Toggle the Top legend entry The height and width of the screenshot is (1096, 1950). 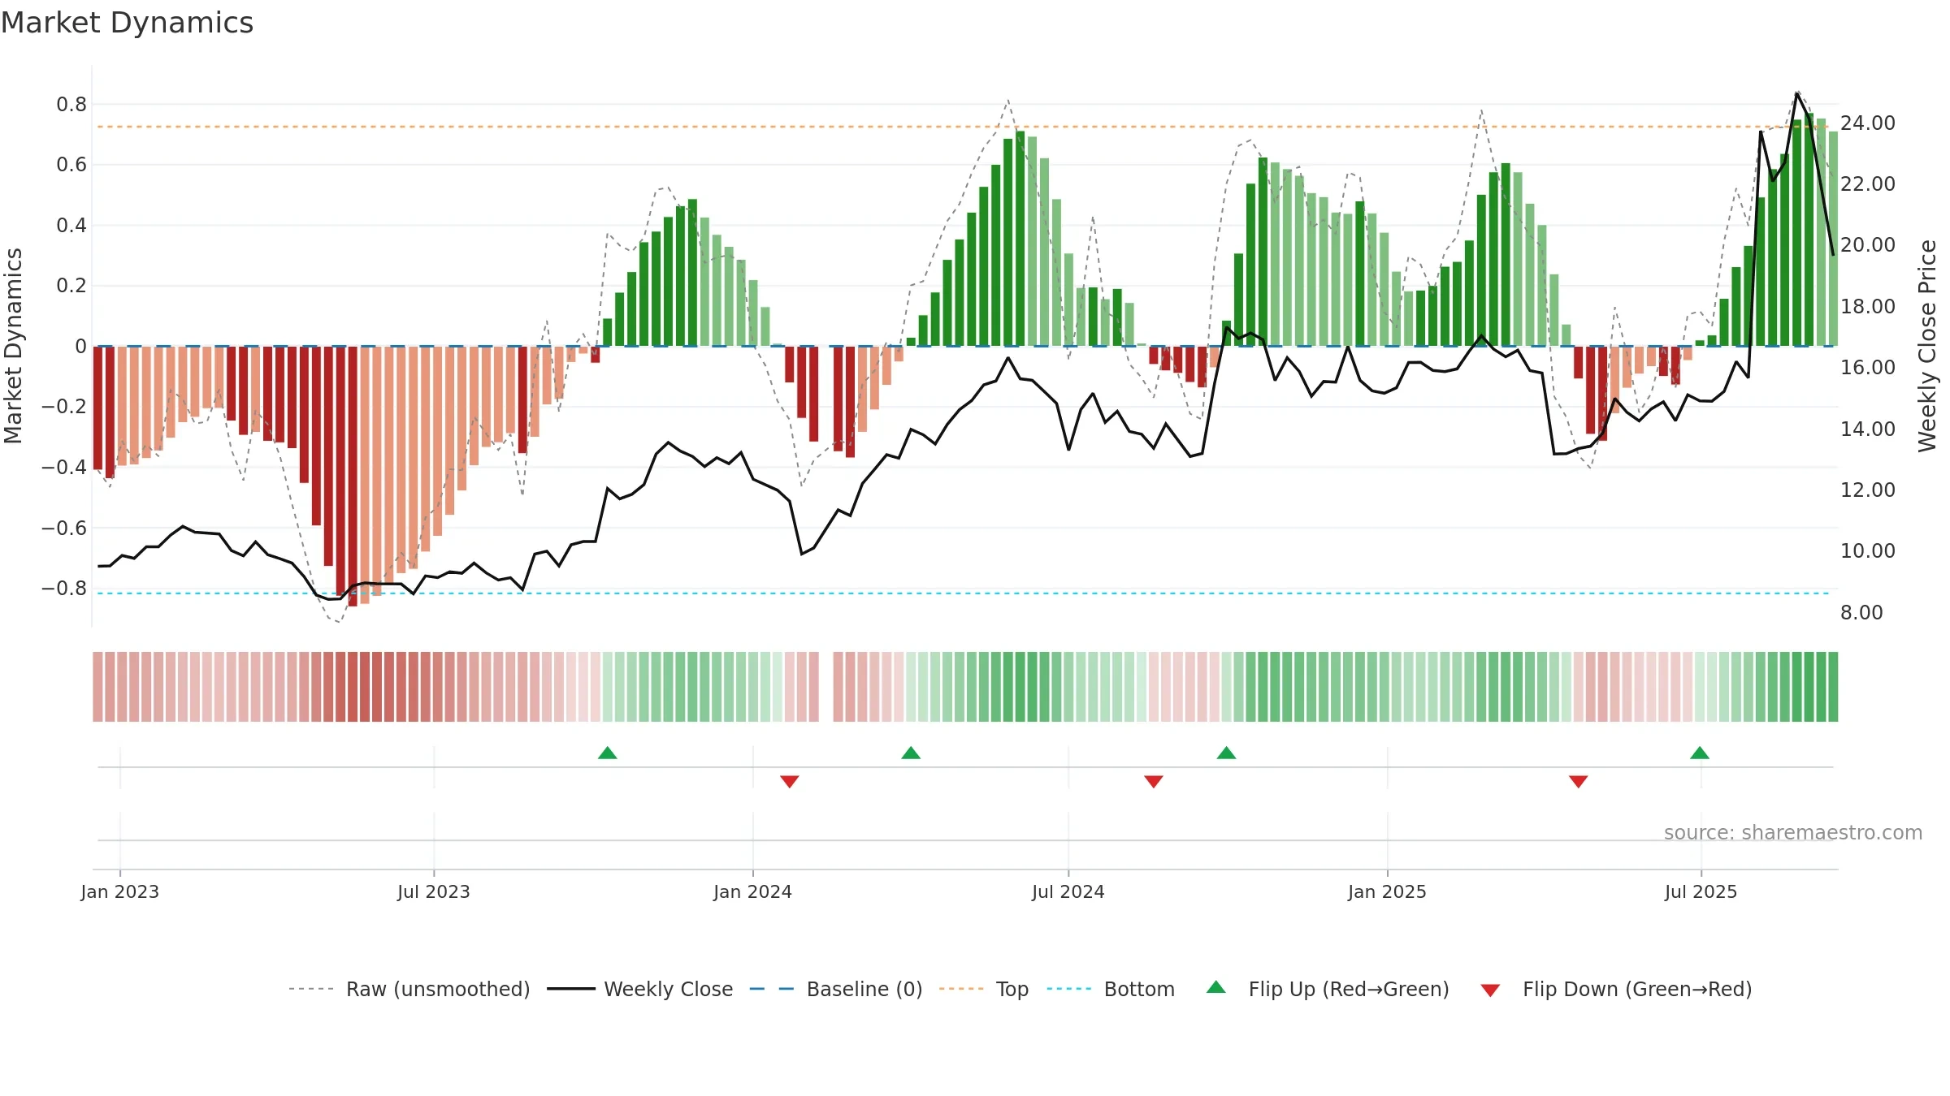983,989
